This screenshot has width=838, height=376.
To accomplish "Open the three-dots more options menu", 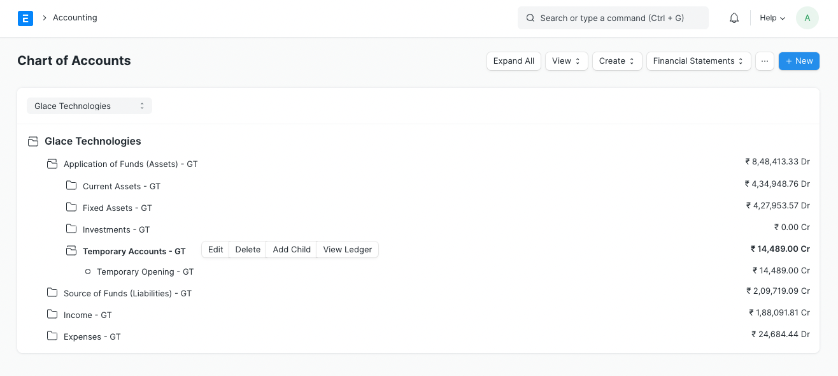I will coord(765,61).
